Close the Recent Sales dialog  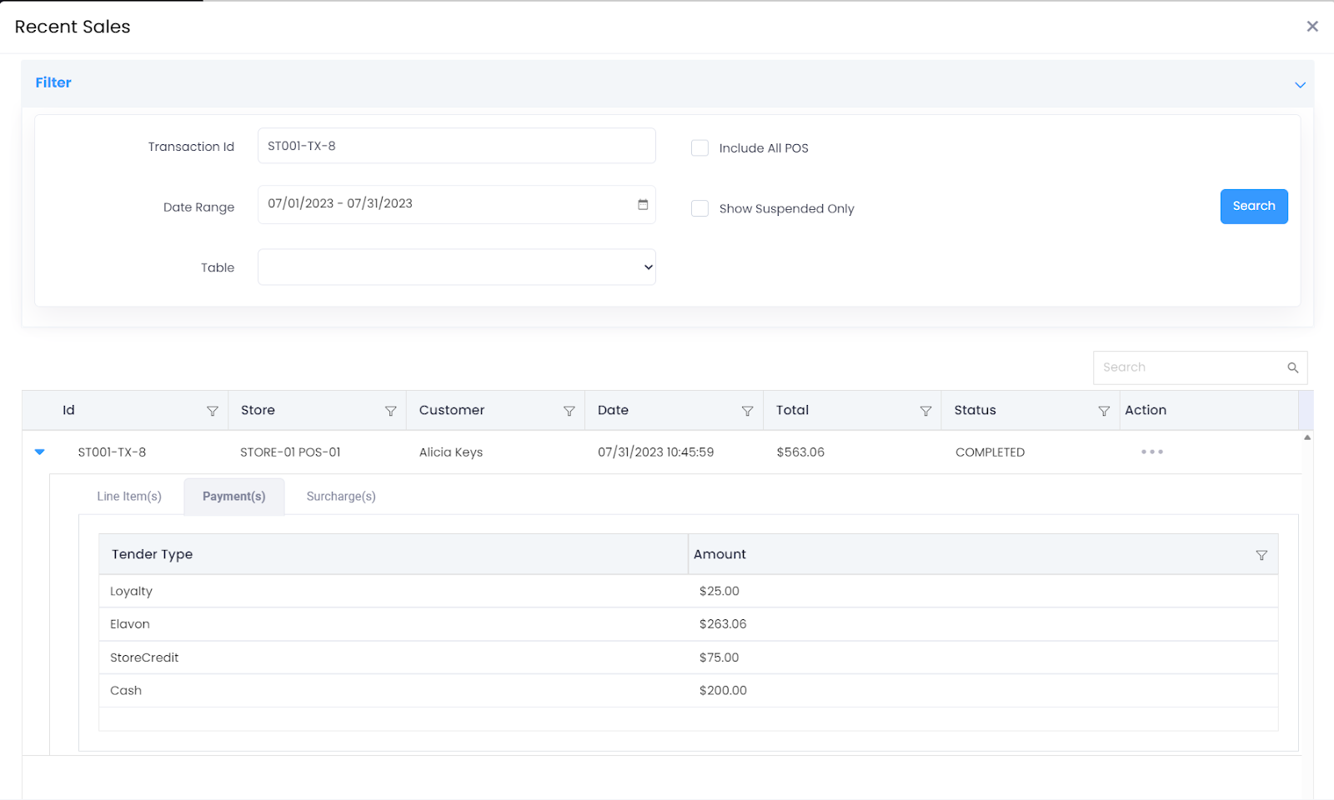1312,27
